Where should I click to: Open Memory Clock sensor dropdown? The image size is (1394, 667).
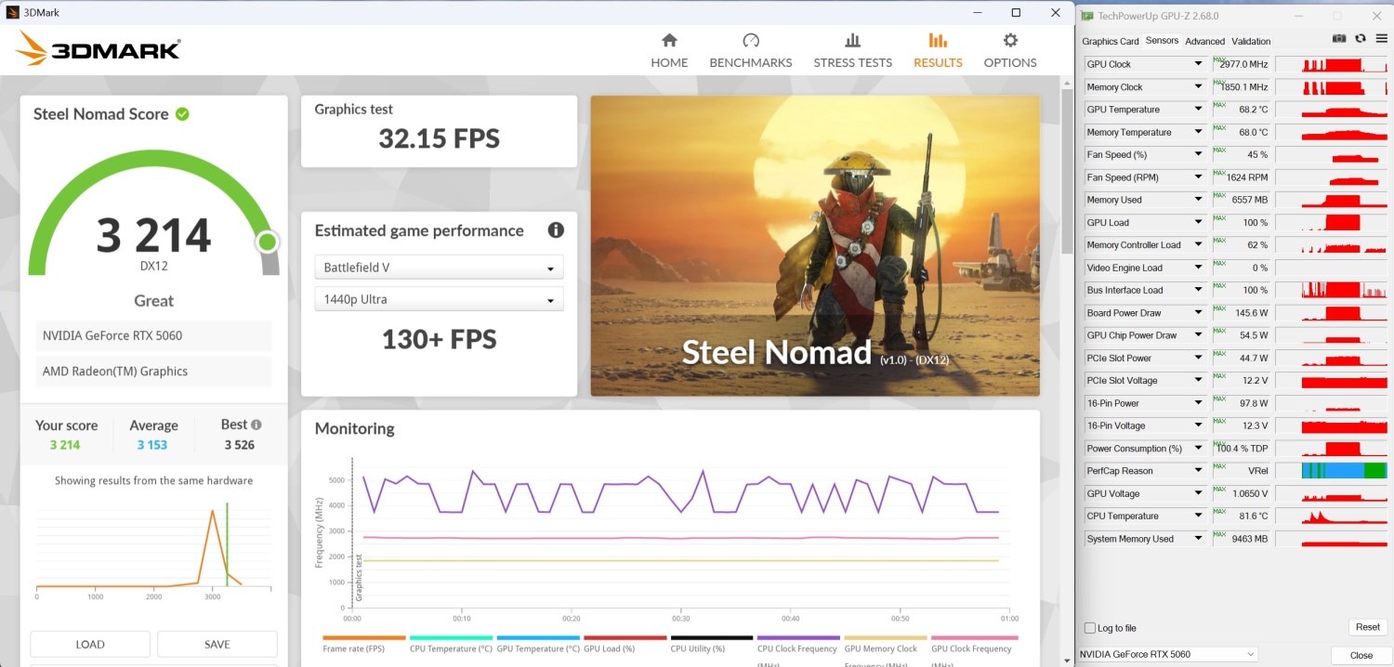click(1199, 87)
